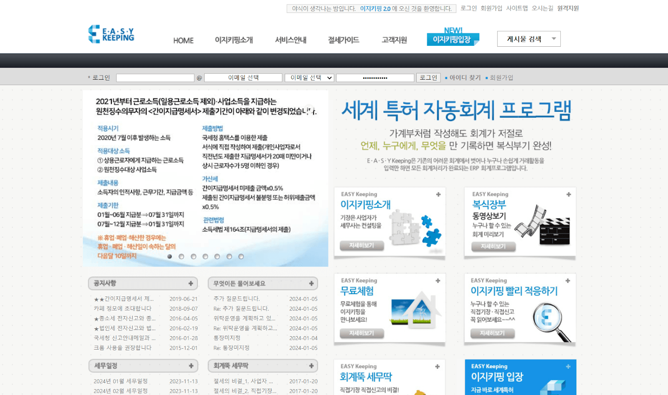
Task: Select second banner slide dot
Action: pyautogui.click(x=181, y=257)
